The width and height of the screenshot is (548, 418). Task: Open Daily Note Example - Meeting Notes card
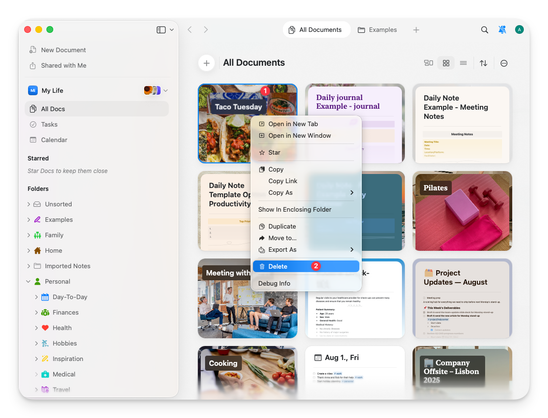(x=462, y=123)
